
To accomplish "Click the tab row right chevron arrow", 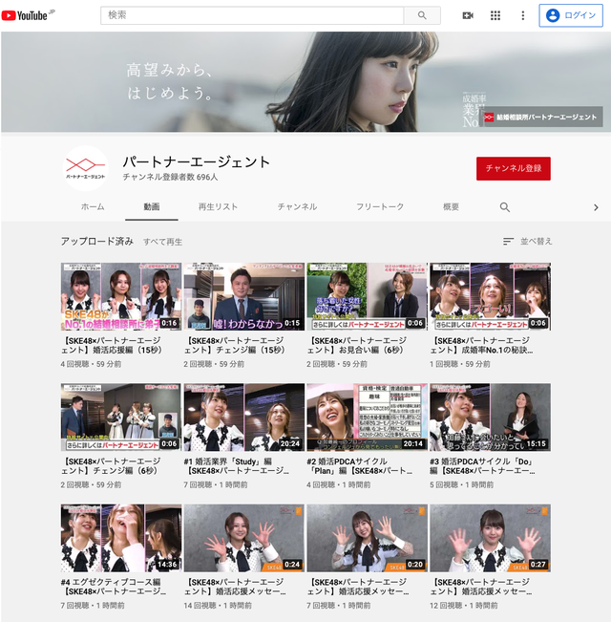I will coord(596,207).
